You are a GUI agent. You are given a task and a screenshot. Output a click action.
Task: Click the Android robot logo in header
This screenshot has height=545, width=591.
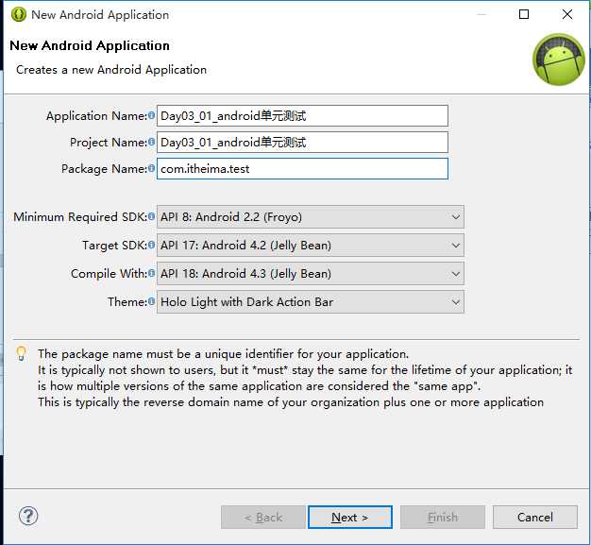coord(559,60)
